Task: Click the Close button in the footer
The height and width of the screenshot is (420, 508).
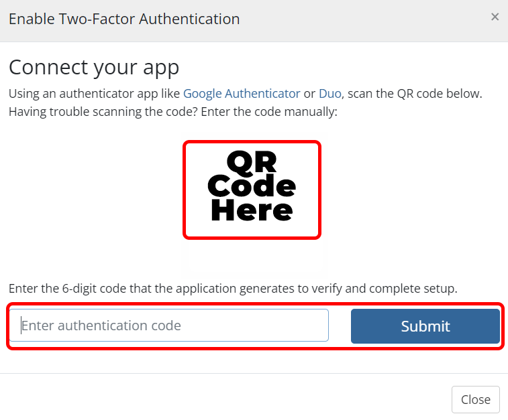Action: click(x=475, y=399)
